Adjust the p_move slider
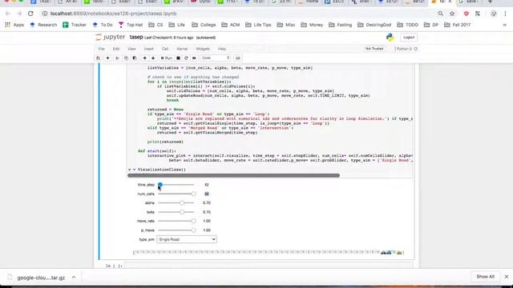The width and height of the screenshot is (513, 288). [176, 230]
